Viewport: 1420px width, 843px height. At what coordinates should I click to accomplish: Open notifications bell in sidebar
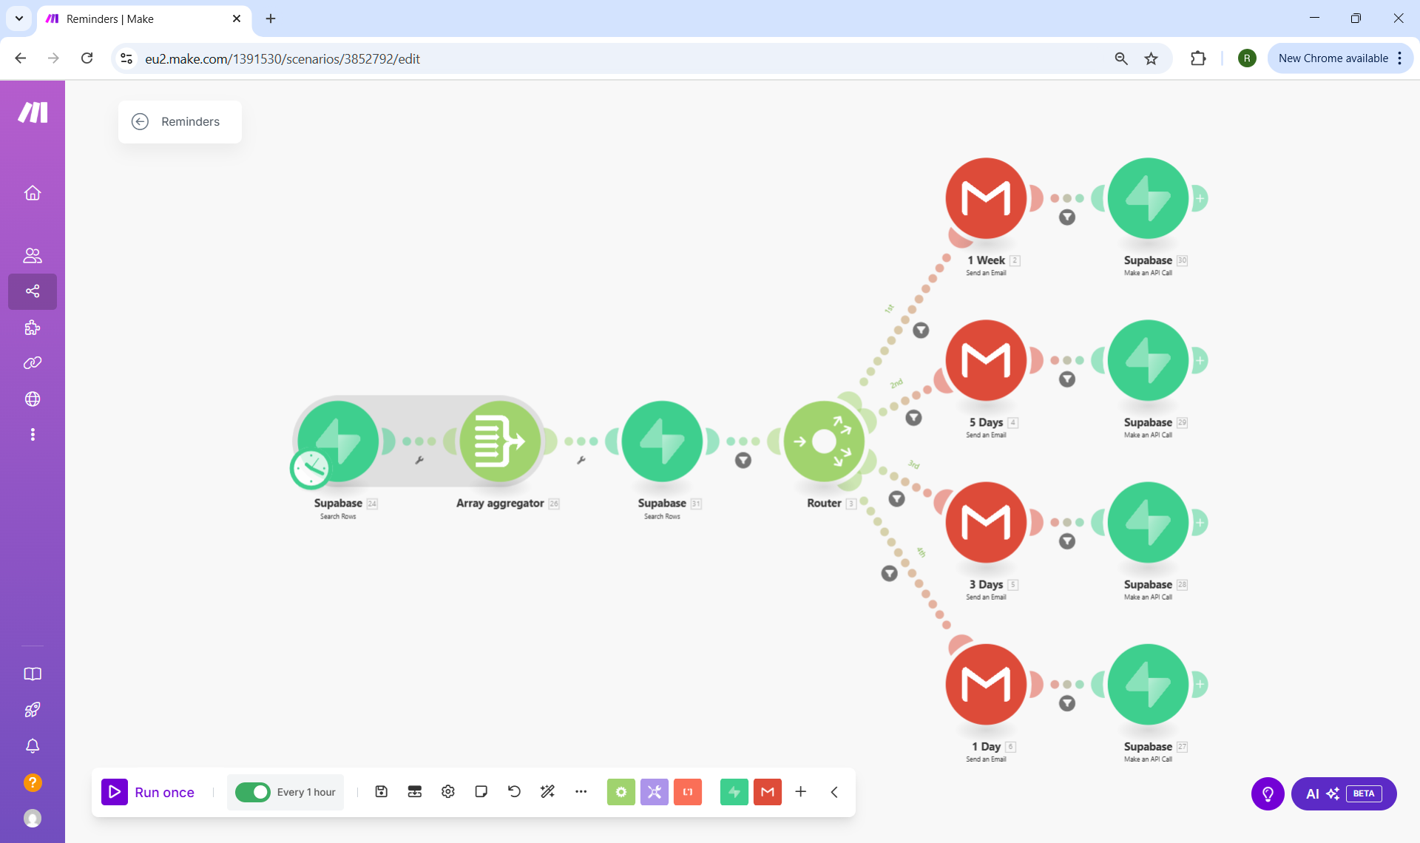pyautogui.click(x=33, y=746)
